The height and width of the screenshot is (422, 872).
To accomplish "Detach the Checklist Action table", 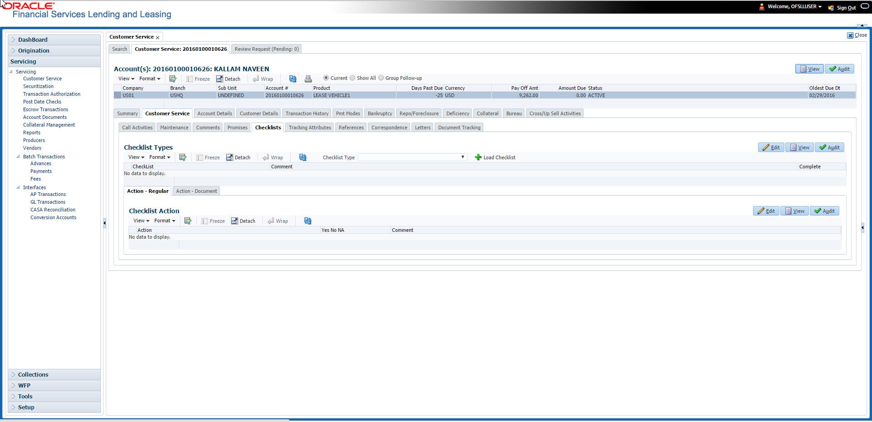I will (243, 221).
